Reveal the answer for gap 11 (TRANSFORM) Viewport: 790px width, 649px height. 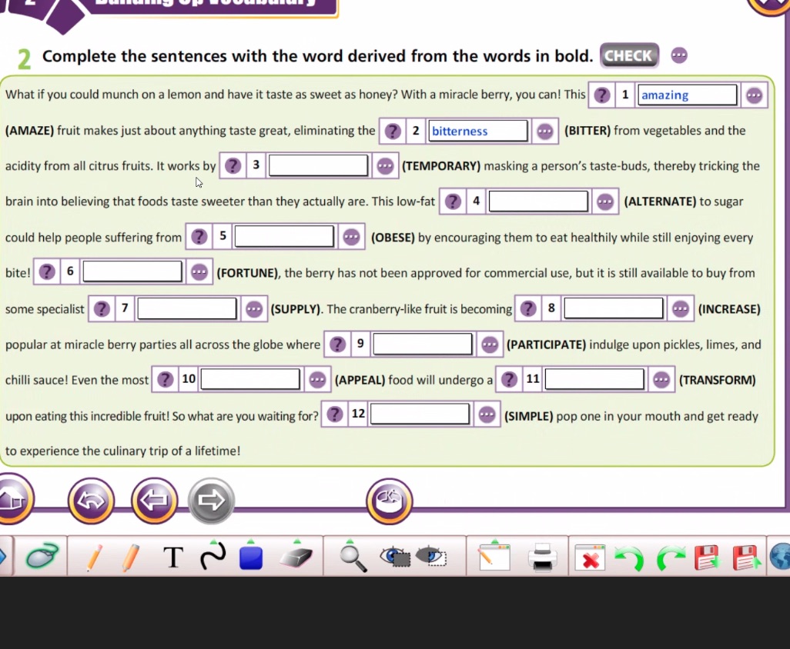[661, 380]
